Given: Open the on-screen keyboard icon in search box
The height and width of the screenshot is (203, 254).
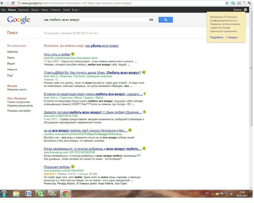Looking at the screenshot, I should [151, 20].
